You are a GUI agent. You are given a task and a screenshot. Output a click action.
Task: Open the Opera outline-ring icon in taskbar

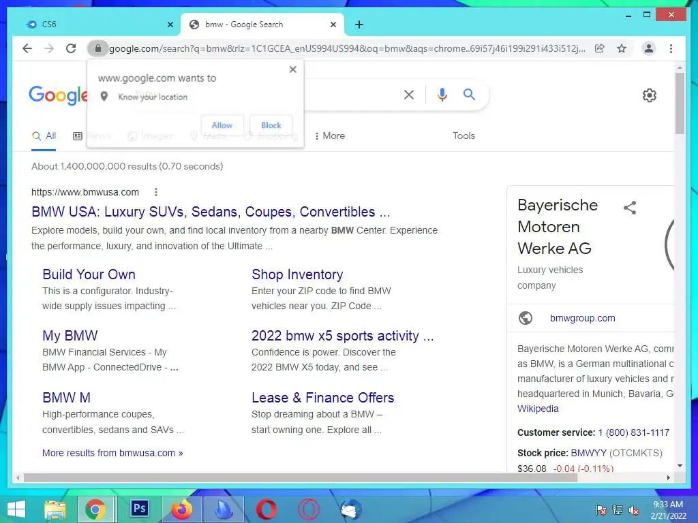(x=309, y=509)
